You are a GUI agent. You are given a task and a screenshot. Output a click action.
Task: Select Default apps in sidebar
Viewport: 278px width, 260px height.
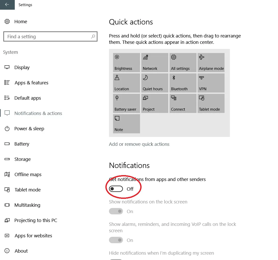28,98
